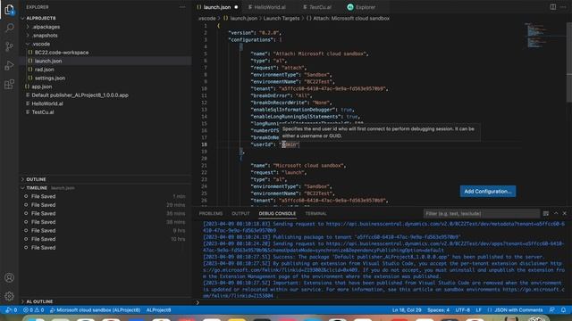Image resolution: width=572 pixels, height=321 pixels.
Task: Open the Explorer view in activity bar
Action: click(9, 10)
